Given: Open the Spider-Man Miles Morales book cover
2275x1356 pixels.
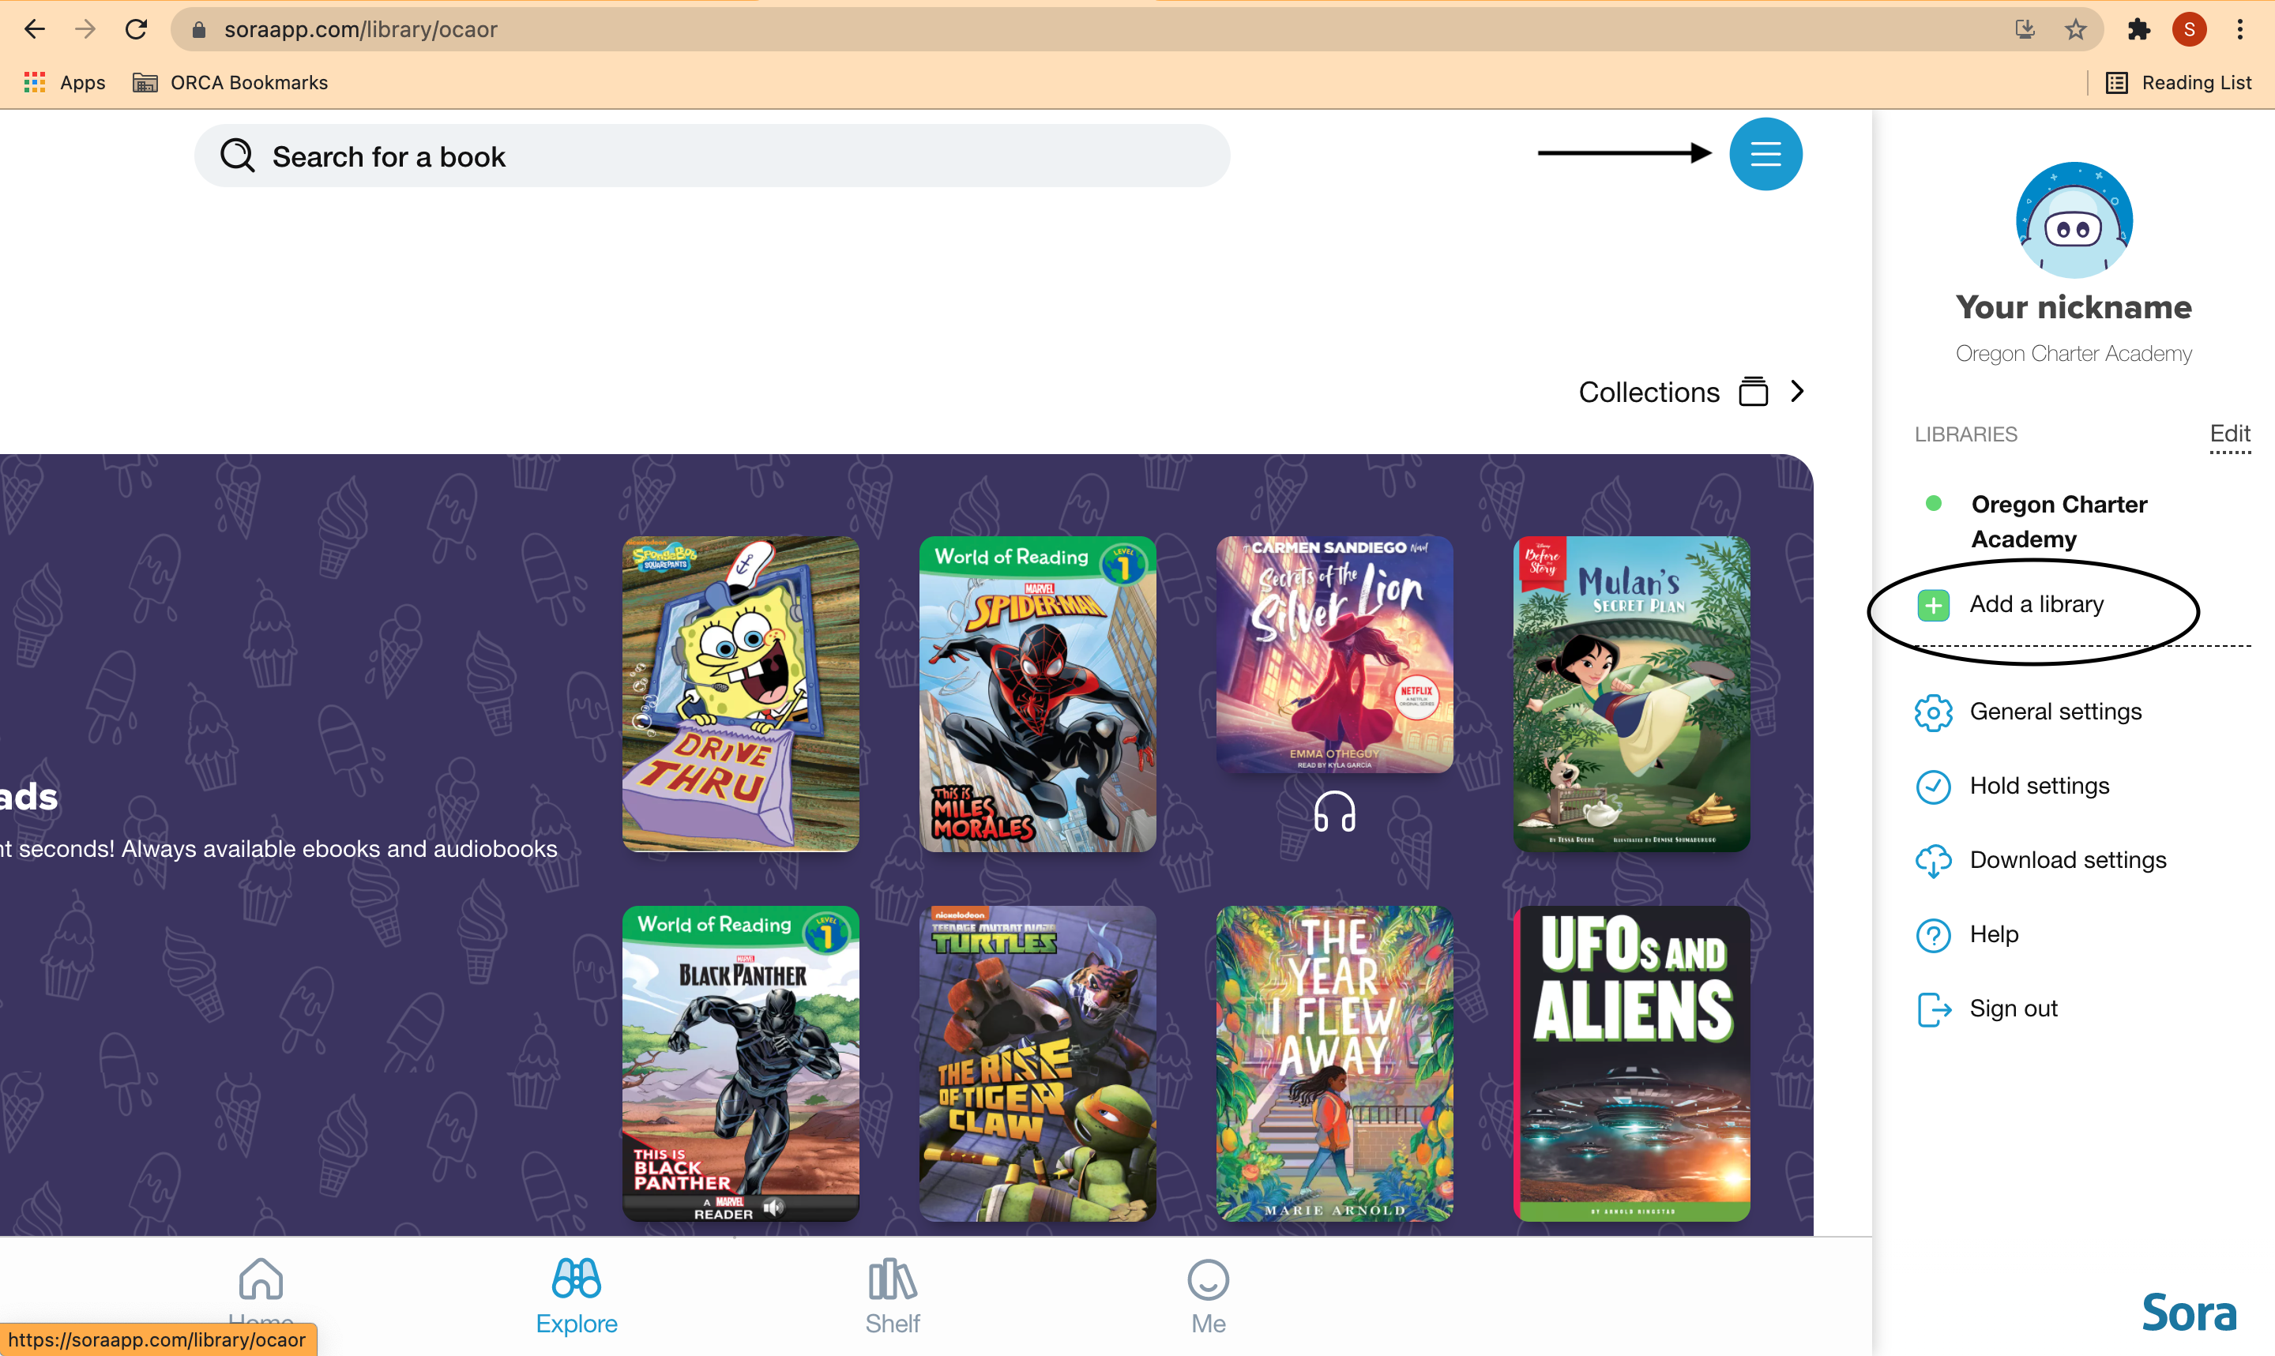Looking at the screenshot, I should click(x=1037, y=694).
